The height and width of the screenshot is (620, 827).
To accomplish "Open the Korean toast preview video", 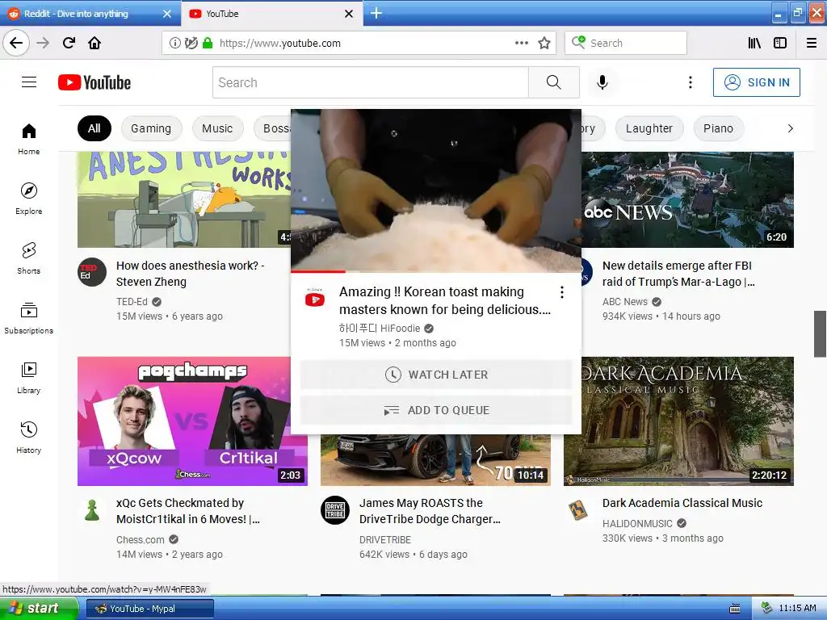I will (x=436, y=191).
